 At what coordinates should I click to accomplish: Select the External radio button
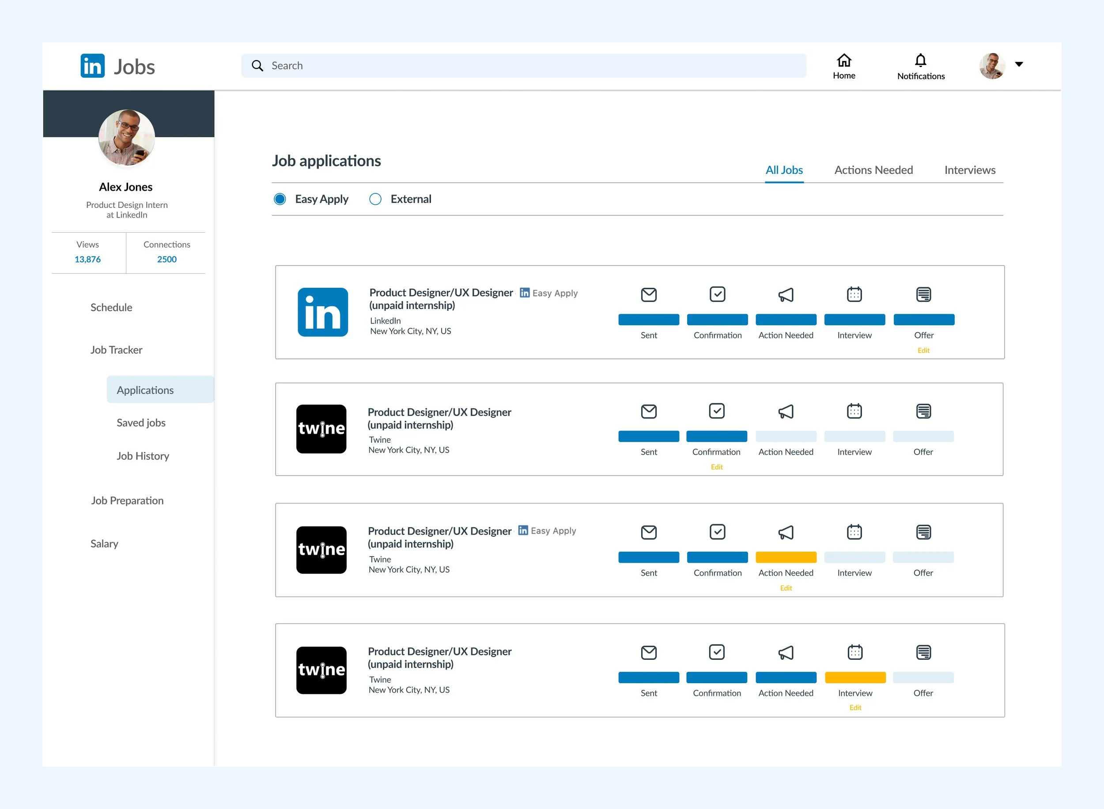click(x=375, y=199)
